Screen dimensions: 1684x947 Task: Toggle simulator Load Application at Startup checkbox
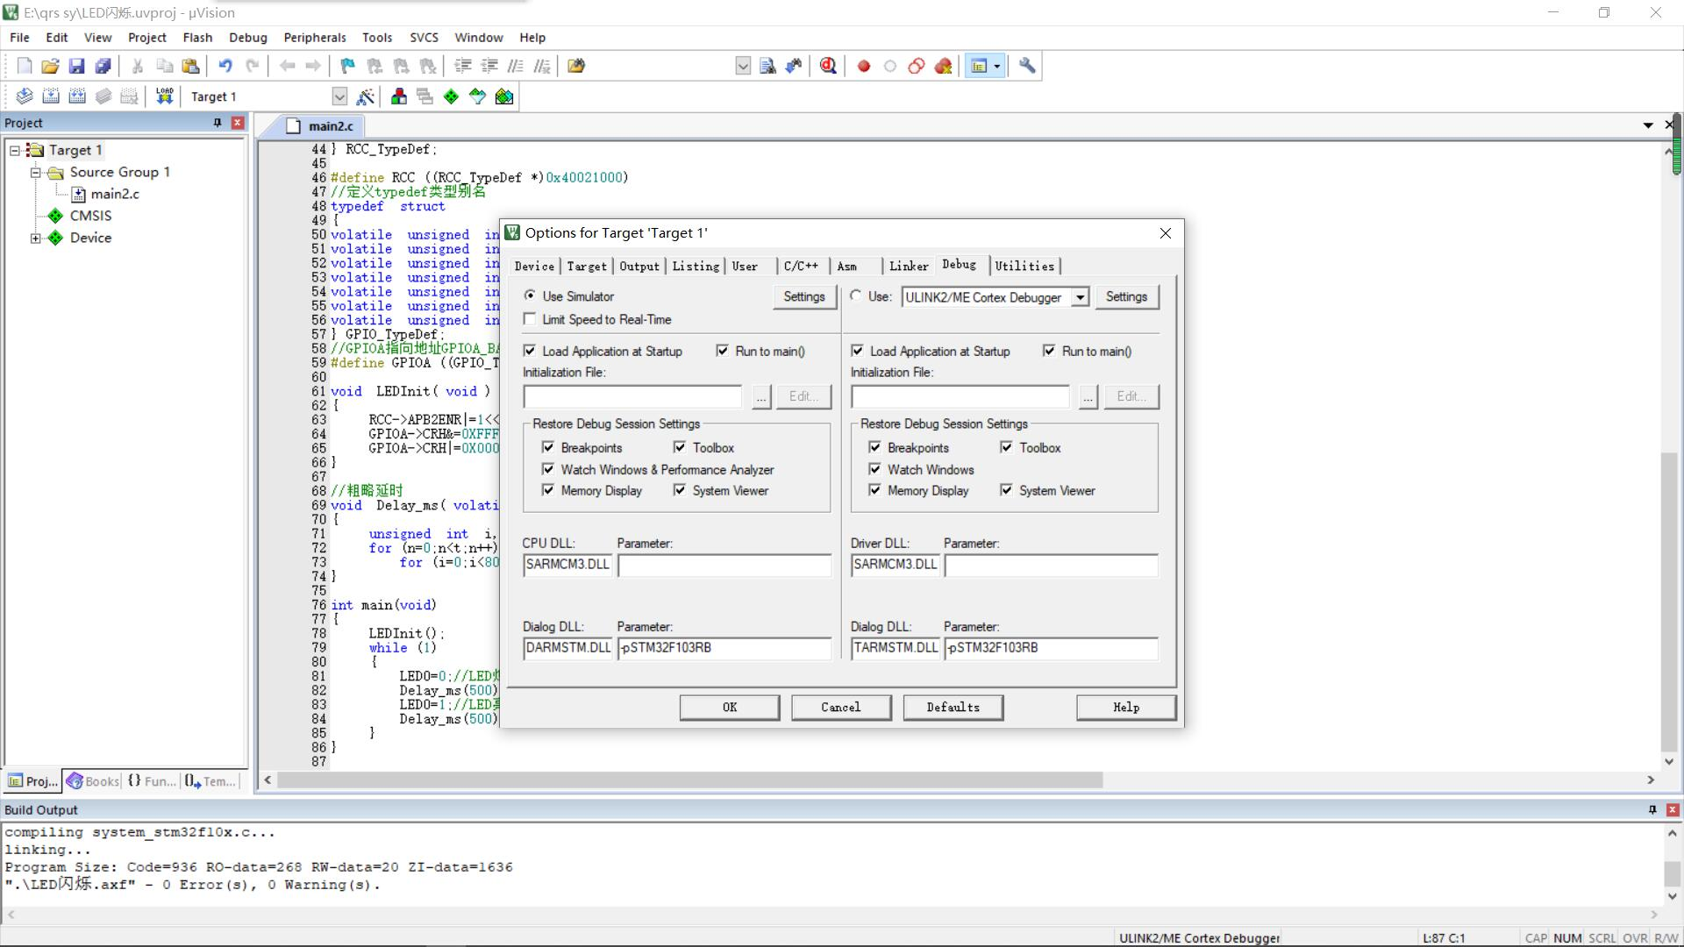click(x=530, y=351)
